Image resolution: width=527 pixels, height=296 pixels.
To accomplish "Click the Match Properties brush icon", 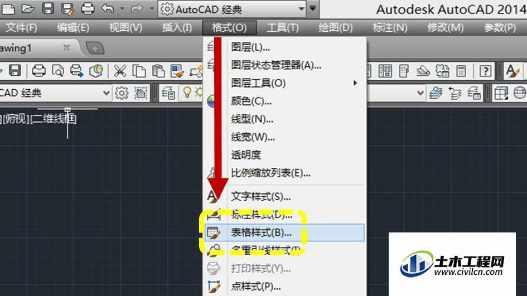I will [177, 71].
